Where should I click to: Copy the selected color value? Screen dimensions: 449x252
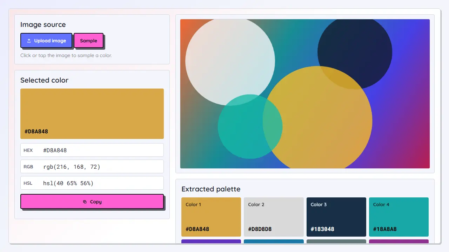click(x=92, y=202)
